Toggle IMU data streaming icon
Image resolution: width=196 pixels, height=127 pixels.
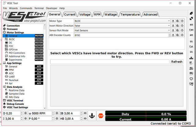point(191,74)
